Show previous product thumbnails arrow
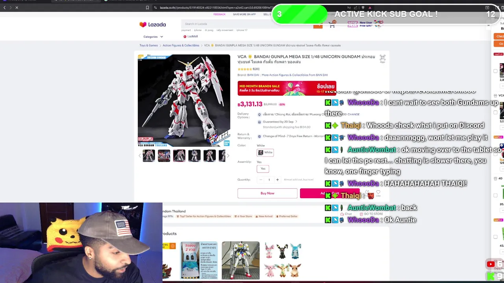This screenshot has width=504, height=283. 139,156
